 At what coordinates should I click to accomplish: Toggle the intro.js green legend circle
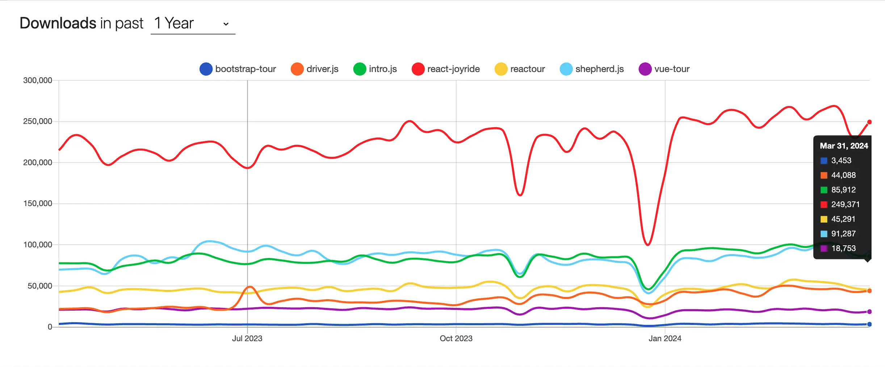tap(360, 69)
